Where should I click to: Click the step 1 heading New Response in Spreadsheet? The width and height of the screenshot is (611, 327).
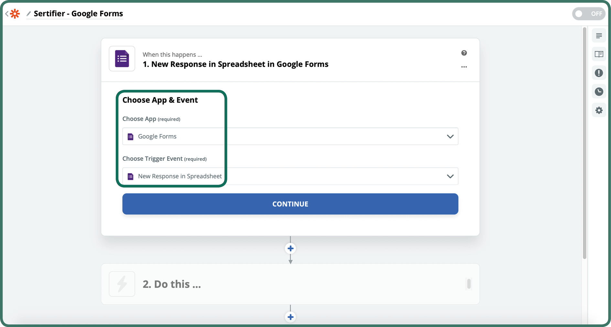click(235, 64)
